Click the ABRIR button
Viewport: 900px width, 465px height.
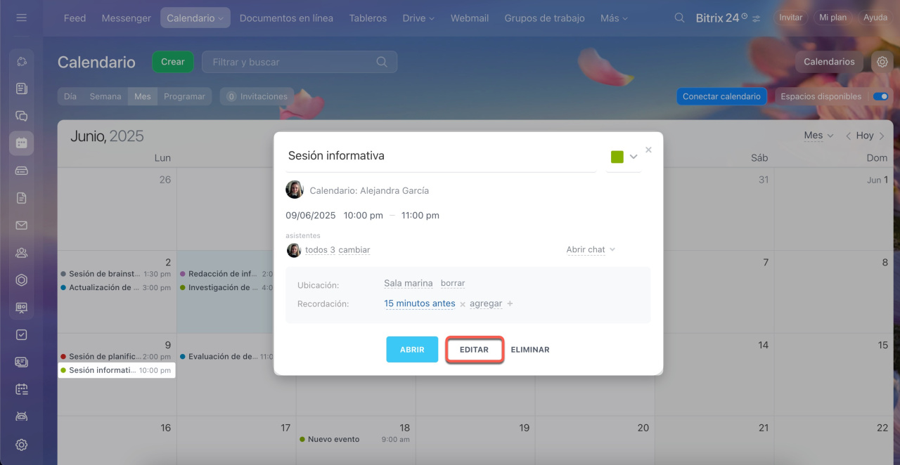pyautogui.click(x=412, y=349)
